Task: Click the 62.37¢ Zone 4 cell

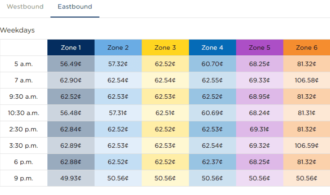Action: coord(213,162)
